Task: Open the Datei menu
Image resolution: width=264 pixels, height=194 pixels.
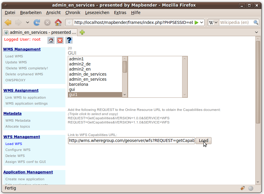Action: pos(10,13)
